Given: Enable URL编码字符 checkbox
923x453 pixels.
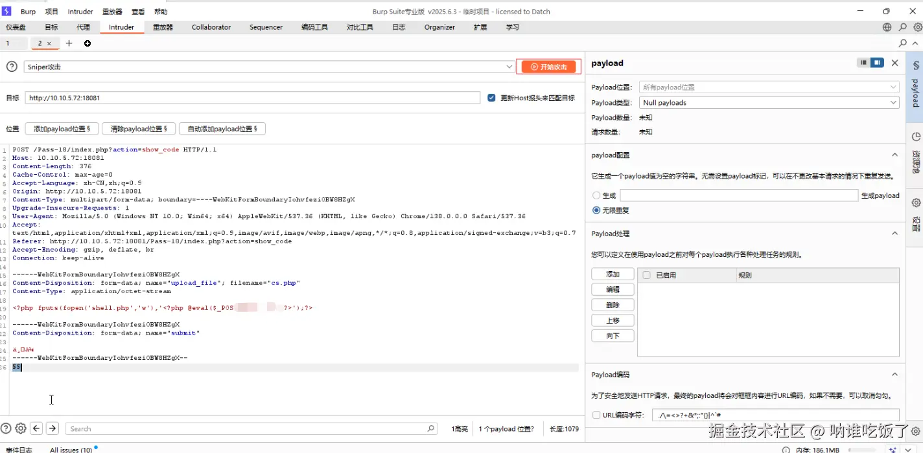Looking at the screenshot, I should tap(596, 415).
